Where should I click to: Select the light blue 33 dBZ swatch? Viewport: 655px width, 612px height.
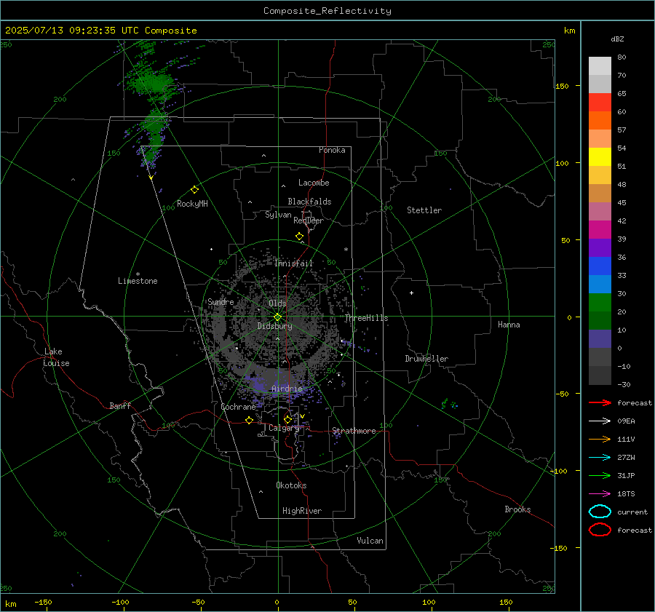[x=600, y=284]
